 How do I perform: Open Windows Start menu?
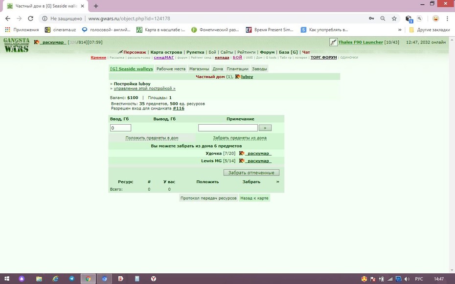pyautogui.click(x=7, y=279)
